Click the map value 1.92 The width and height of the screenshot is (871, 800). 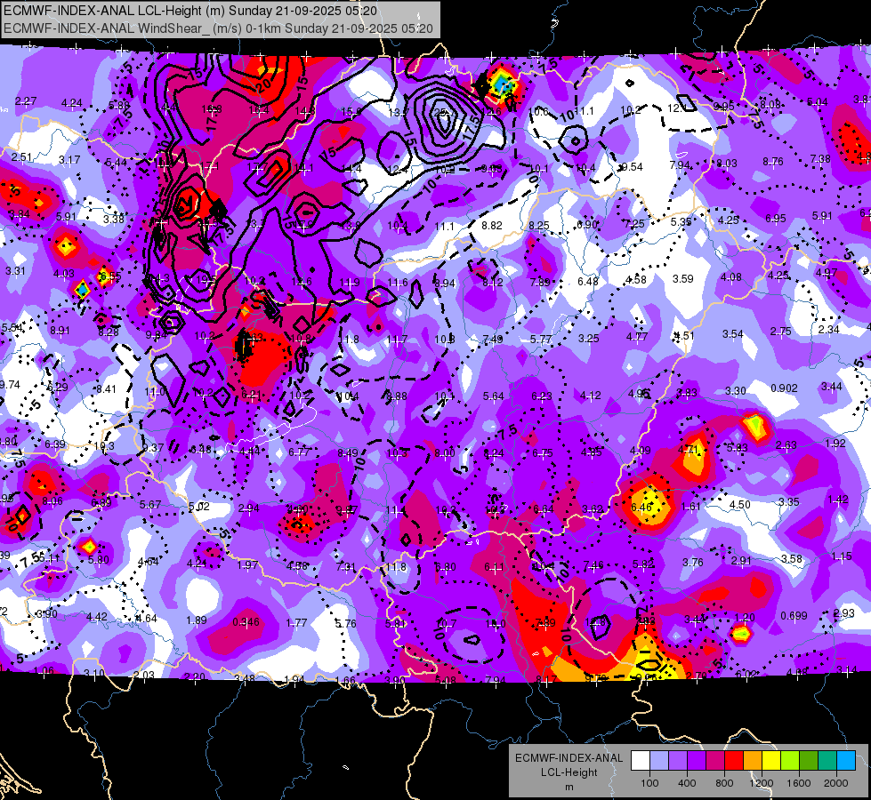835,443
